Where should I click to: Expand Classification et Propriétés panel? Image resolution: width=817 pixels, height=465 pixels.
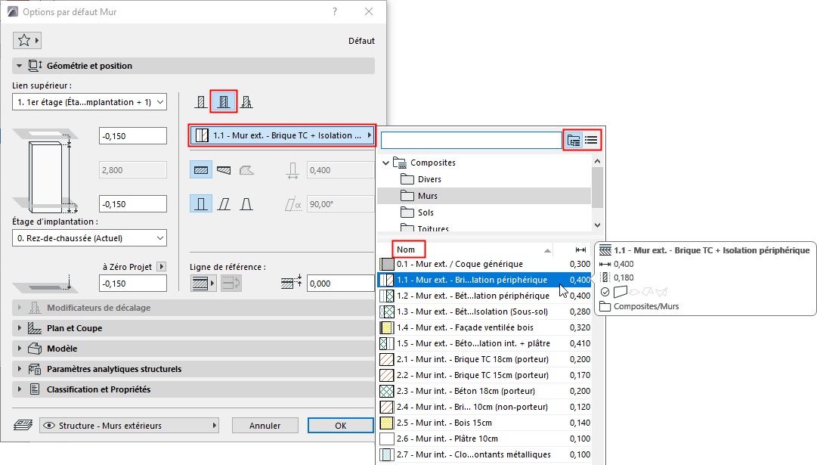[x=20, y=389]
